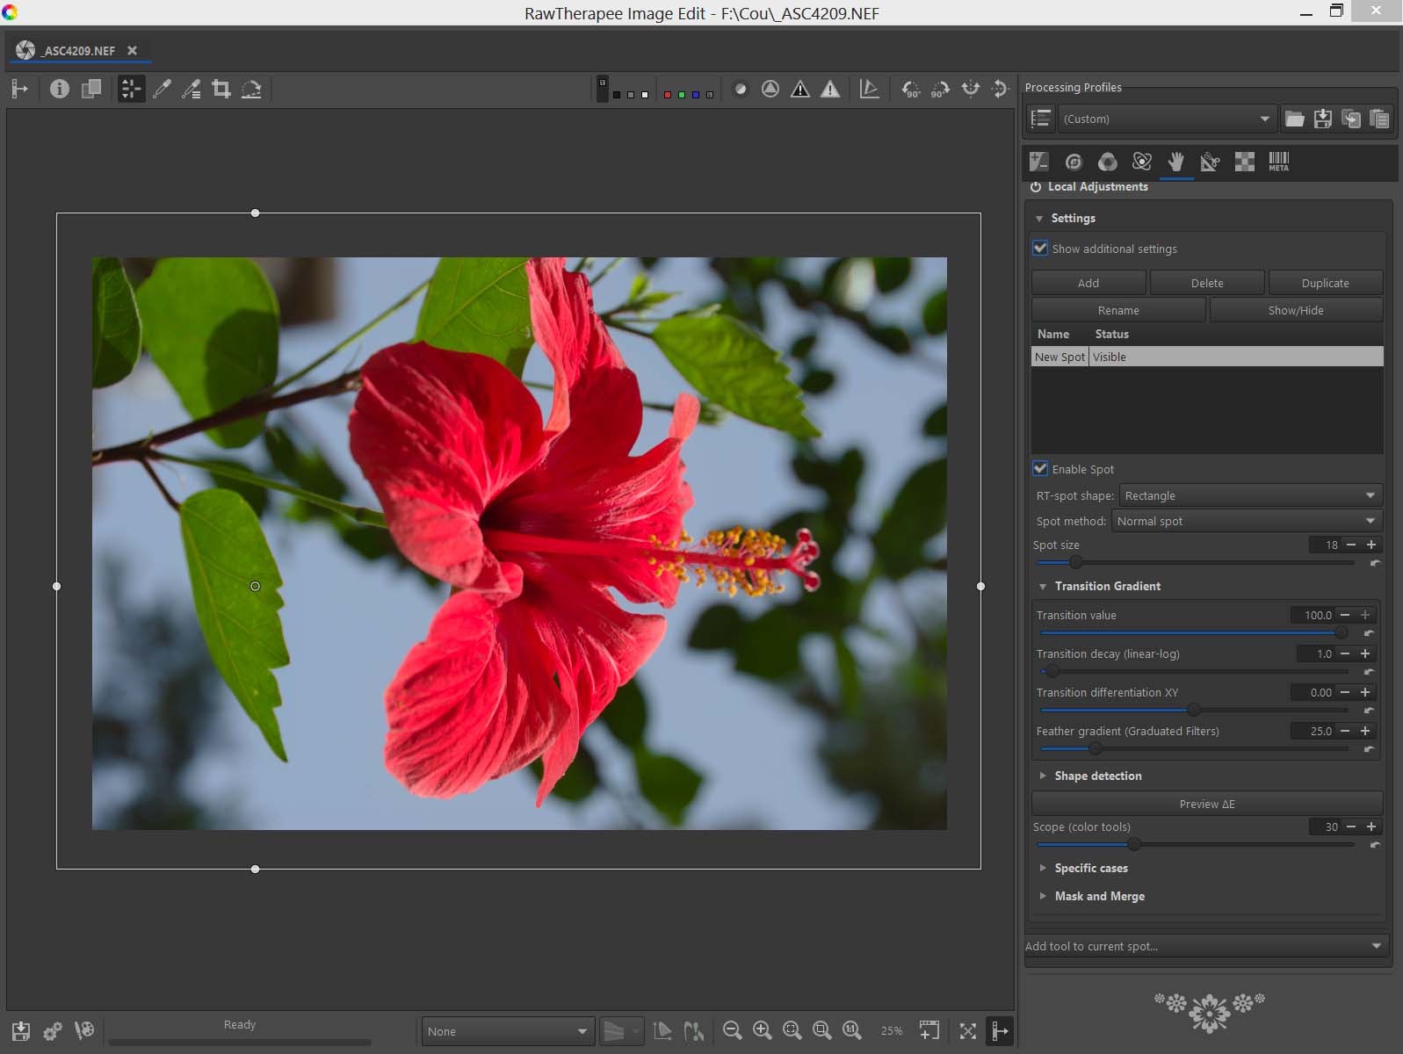Screen dimensions: 1403x1054
Task: Open the image info icon
Action: pyautogui.click(x=60, y=89)
